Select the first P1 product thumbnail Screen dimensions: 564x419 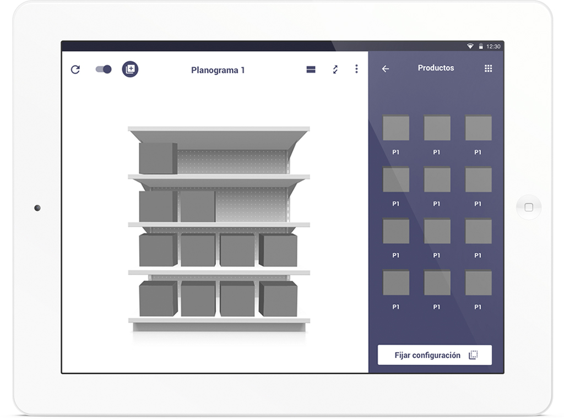point(396,128)
